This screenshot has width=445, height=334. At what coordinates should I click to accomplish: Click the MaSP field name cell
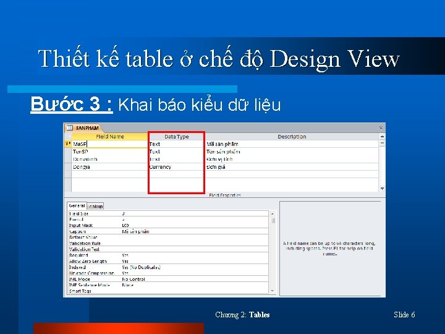click(109, 144)
